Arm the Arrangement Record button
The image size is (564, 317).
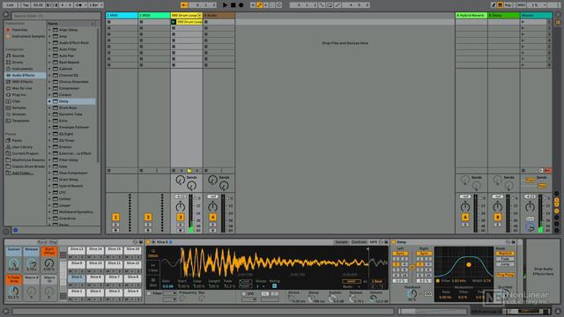tap(241, 5)
